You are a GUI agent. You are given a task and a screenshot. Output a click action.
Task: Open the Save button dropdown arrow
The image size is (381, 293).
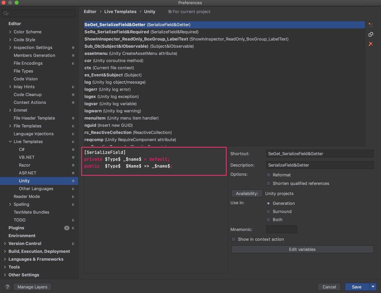[x=373, y=287]
